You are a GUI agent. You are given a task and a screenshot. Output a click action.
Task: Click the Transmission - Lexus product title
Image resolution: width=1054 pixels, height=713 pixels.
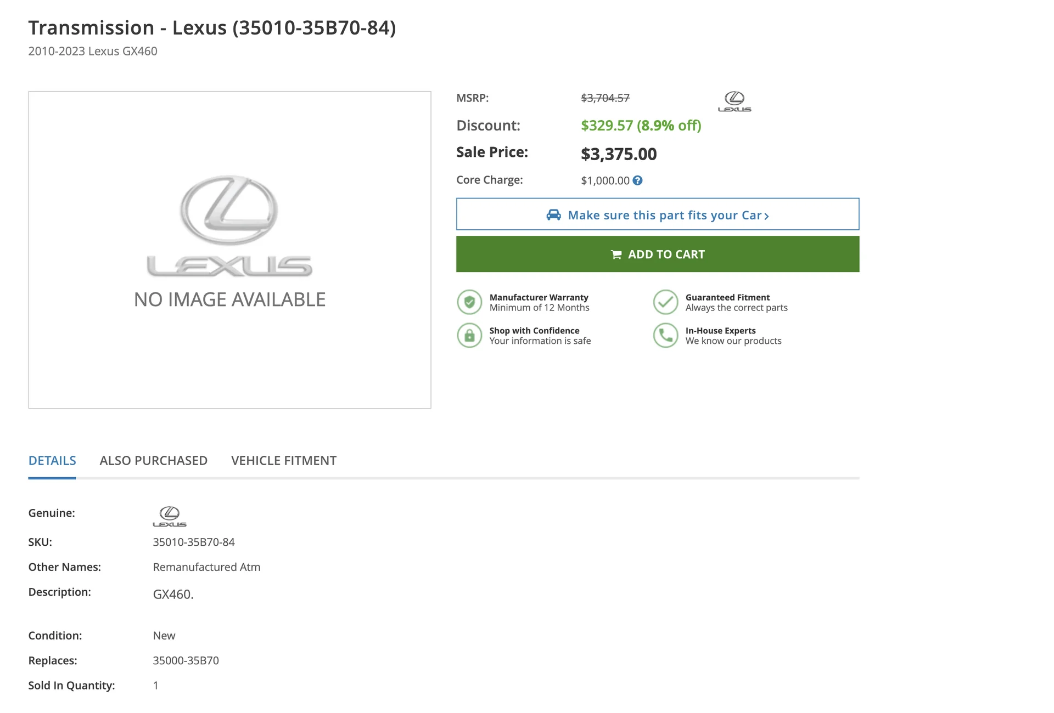212,27
